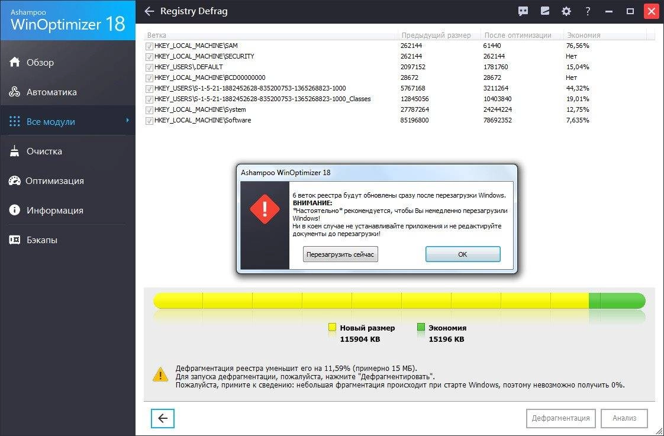Click the 44,32% savings value
Image resolution: width=664 pixels, height=436 pixels.
point(578,89)
